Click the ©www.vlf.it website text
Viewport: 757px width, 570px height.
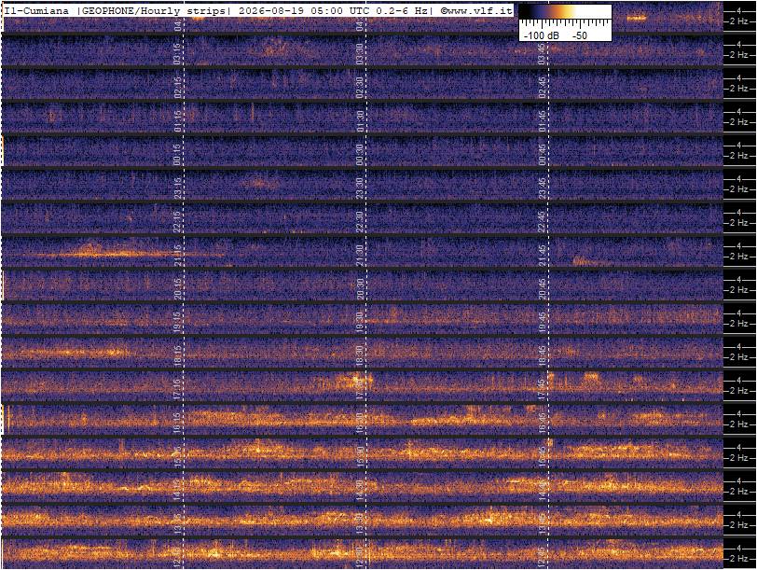(476, 10)
